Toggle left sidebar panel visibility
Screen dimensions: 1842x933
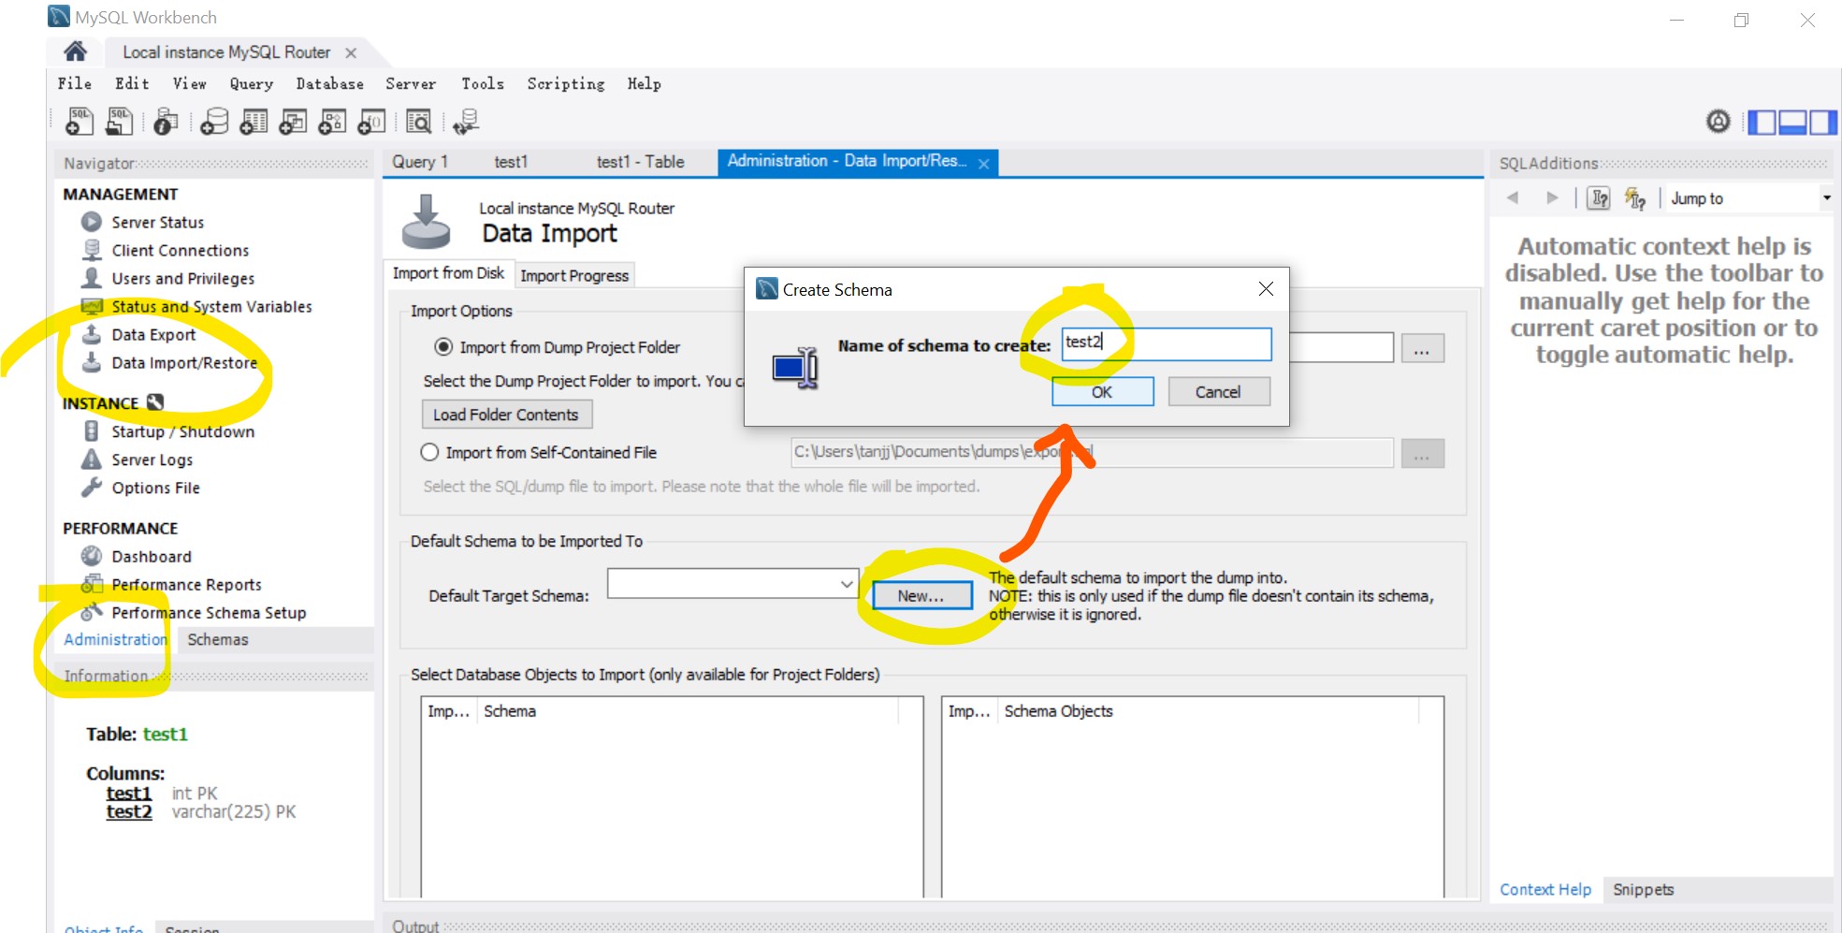point(1762,122)
